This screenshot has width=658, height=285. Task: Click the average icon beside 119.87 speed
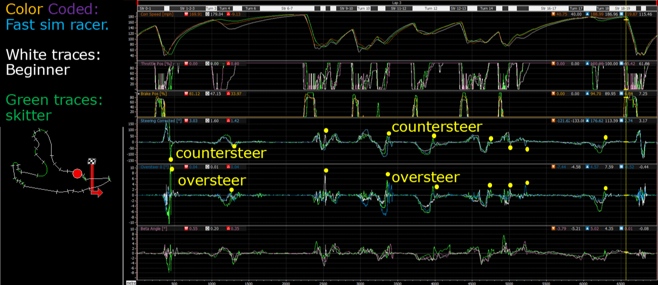(621, 14)
